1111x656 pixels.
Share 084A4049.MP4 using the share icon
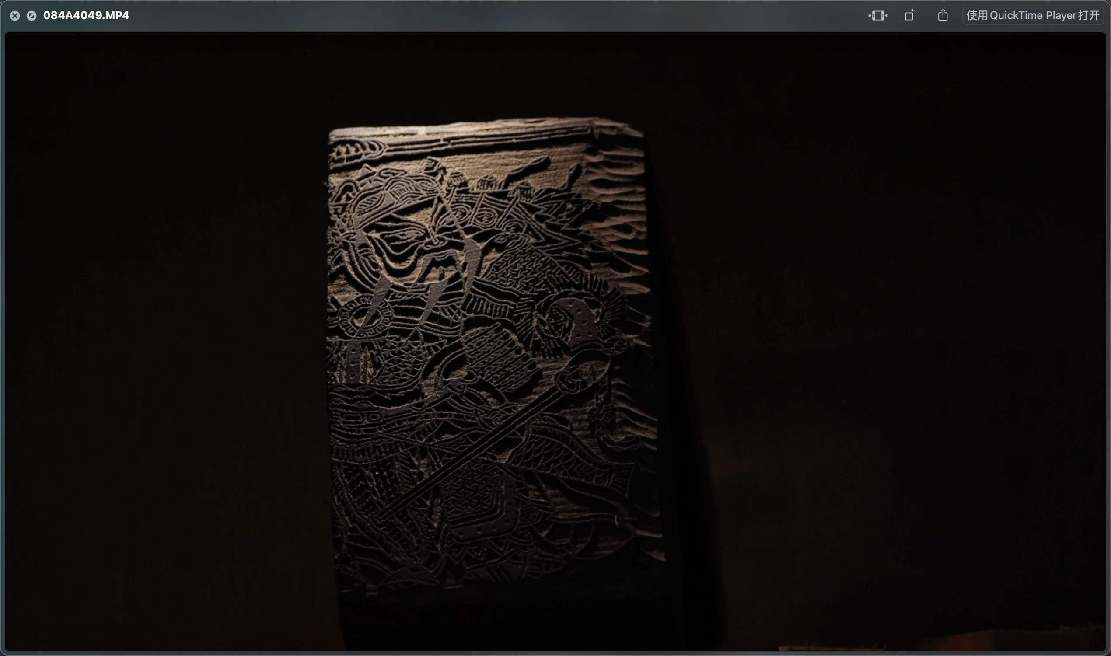[943, 15]
